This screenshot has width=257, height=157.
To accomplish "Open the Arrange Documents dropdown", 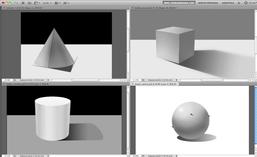I will click(57, 3).
